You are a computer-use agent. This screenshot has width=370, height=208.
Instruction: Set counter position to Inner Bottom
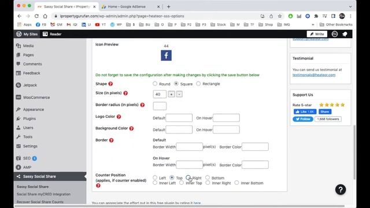pyautogui.click(x=236, y=183)
